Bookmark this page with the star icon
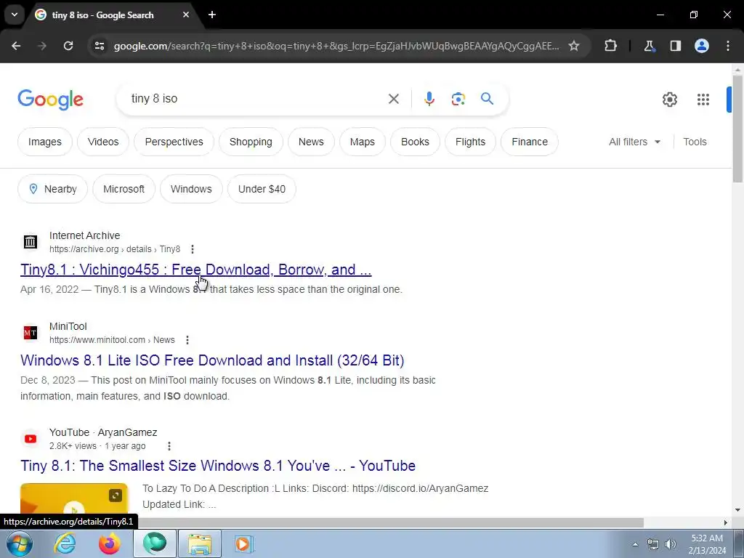 point(574,46)
